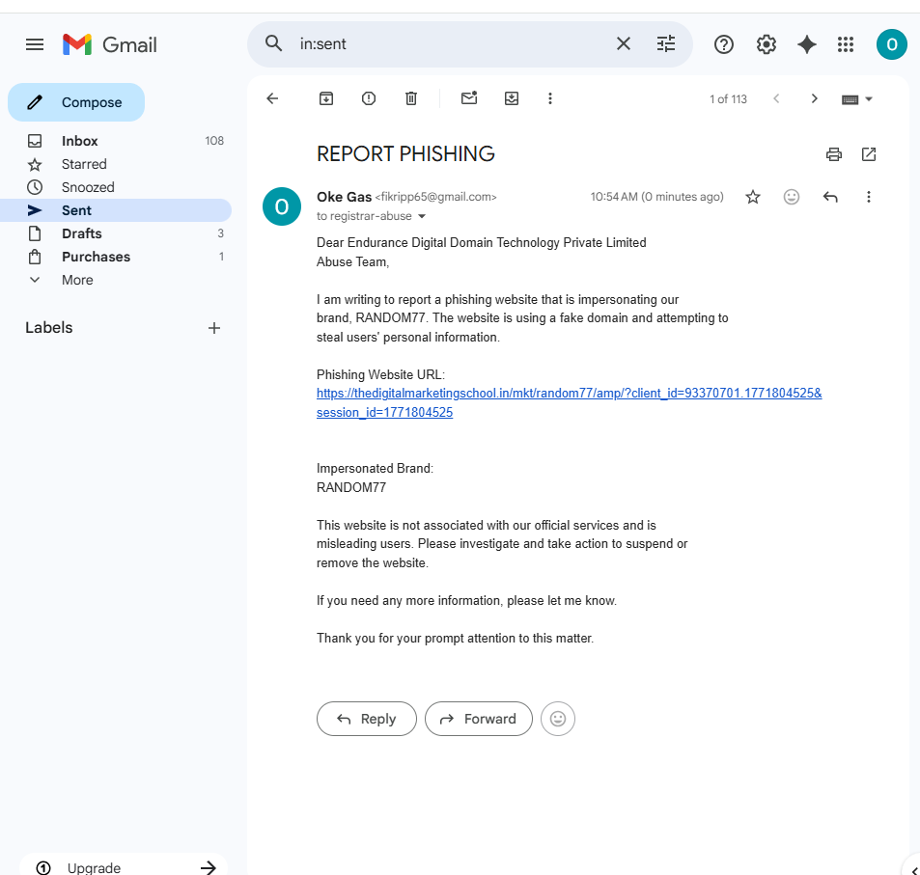This screenshot has width=920, height=875.
Task: Add emoji reaction in message header
Action: [x=792, y=197]
